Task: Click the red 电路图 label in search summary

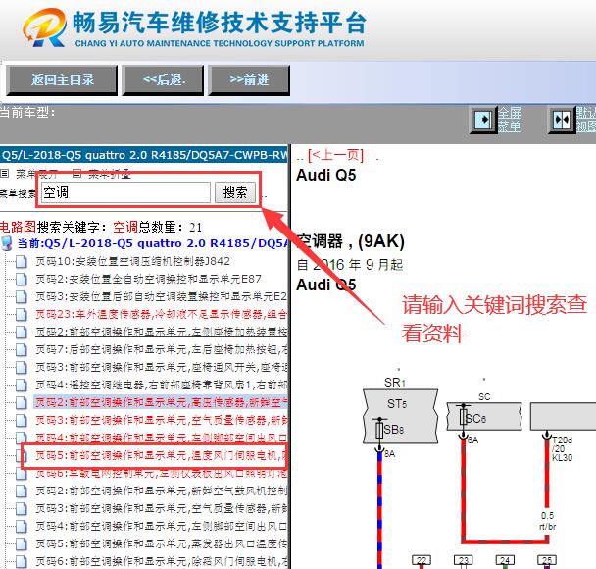Action: (18, 227)
